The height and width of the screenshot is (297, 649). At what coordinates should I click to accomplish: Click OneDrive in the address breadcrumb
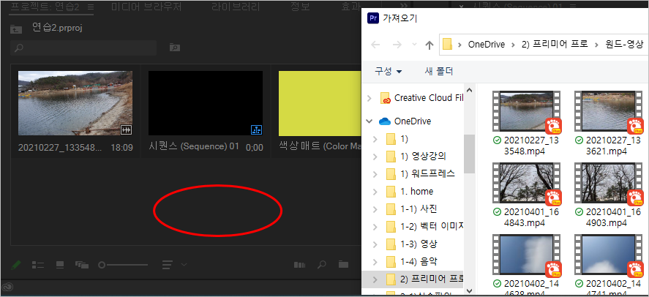(x=487, y=45)
